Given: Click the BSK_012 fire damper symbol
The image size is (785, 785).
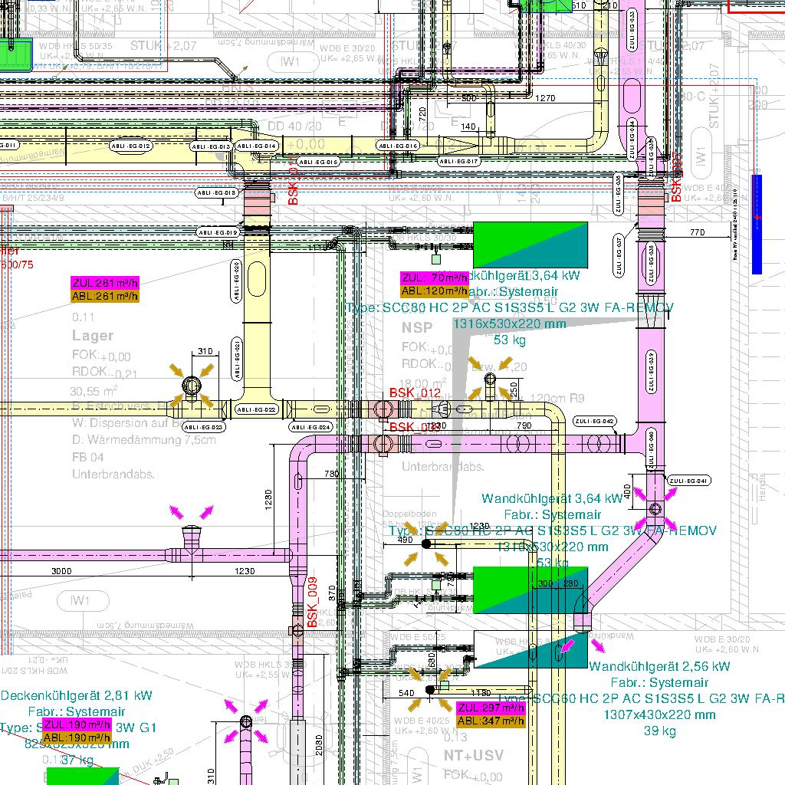Looking at the screenshot, I should click(x=381, y=409).
